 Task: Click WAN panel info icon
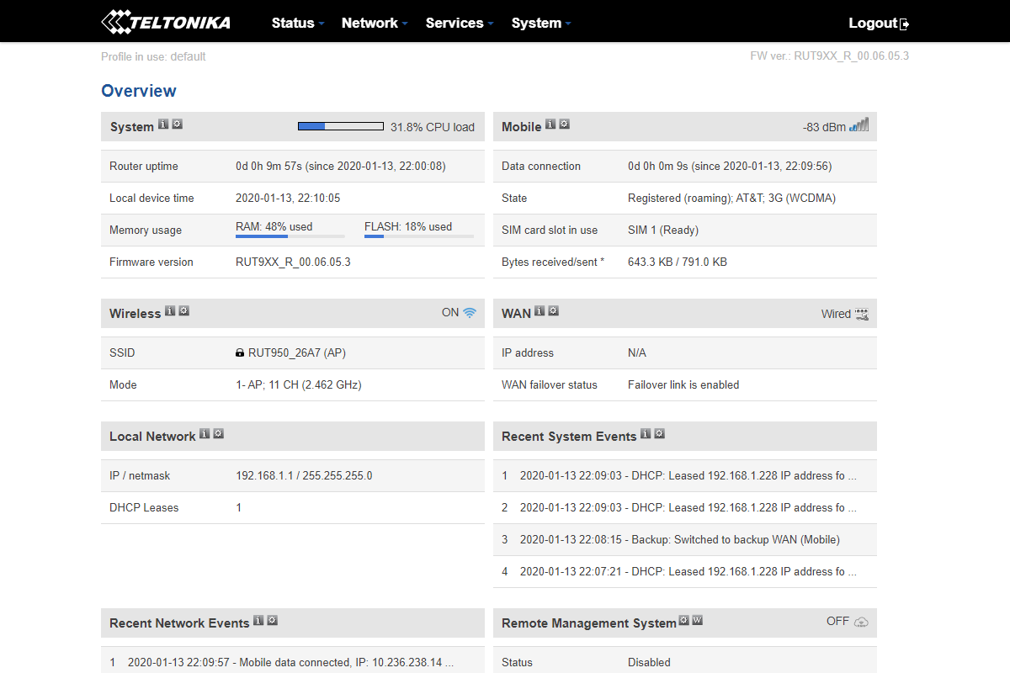[x=540, y=311]
